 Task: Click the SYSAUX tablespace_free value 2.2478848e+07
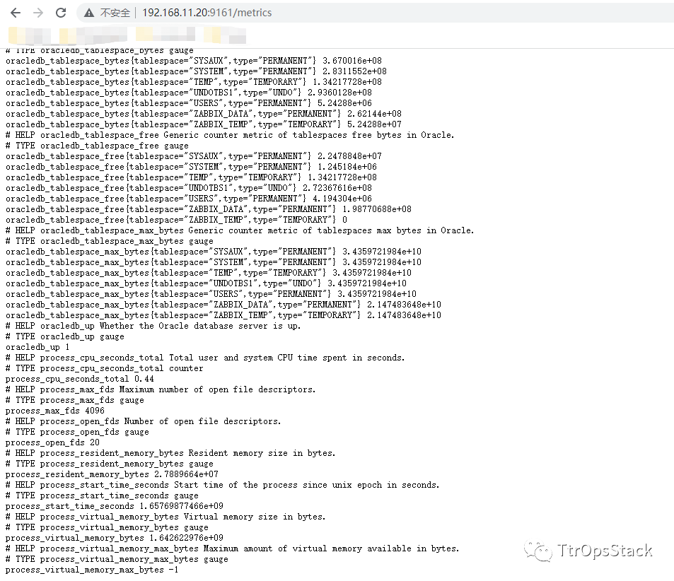click(349, 156)
